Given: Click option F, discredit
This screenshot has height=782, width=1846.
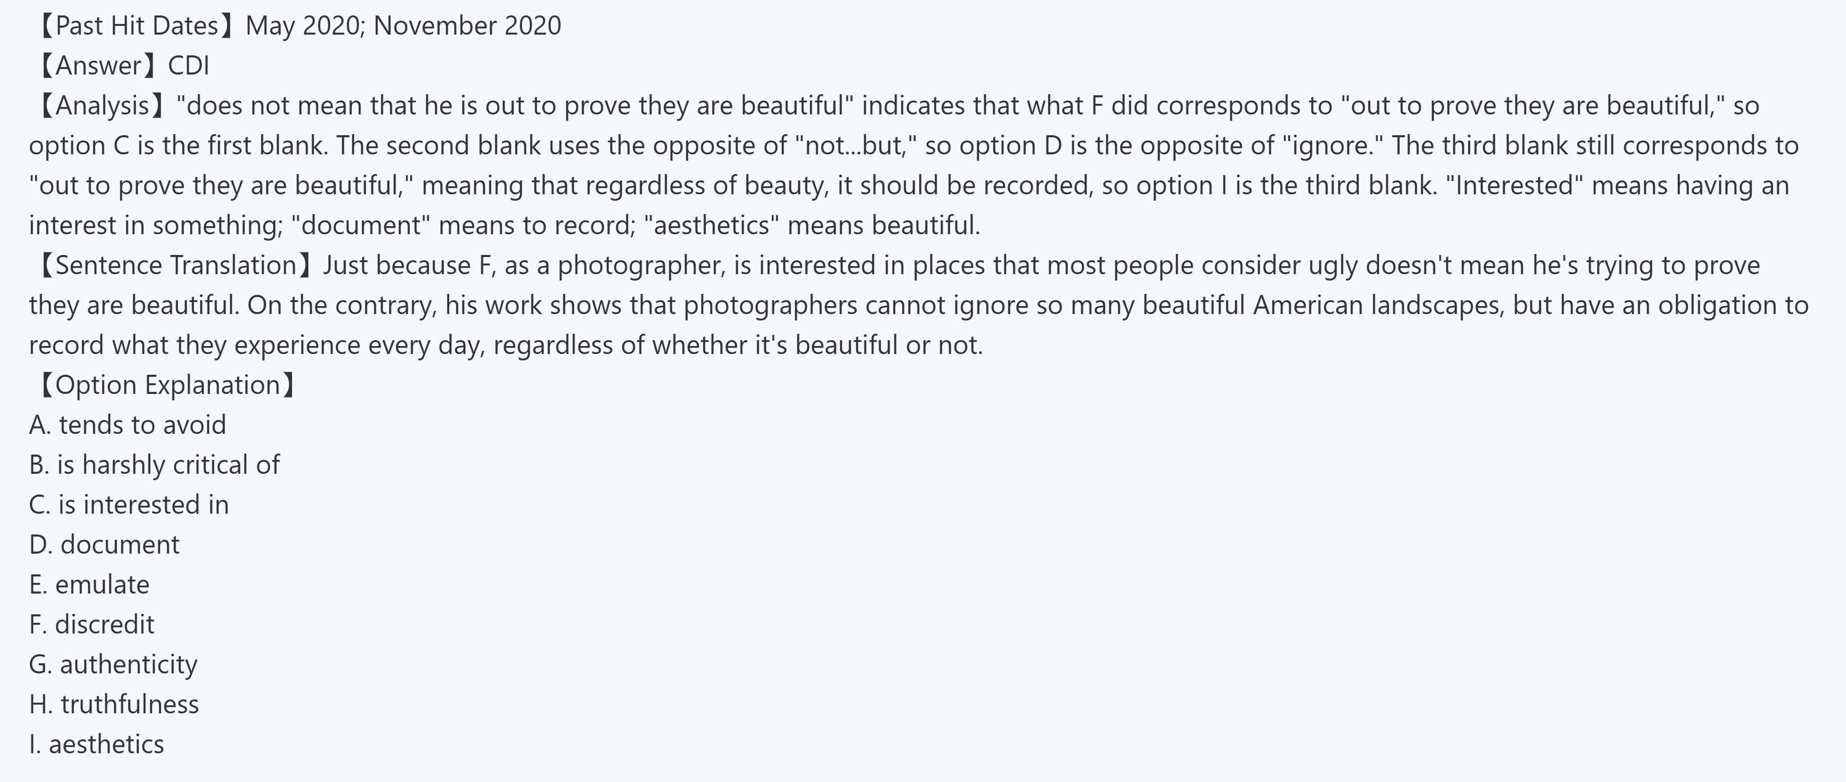Looking at the screenshot, I should point(92,624).
